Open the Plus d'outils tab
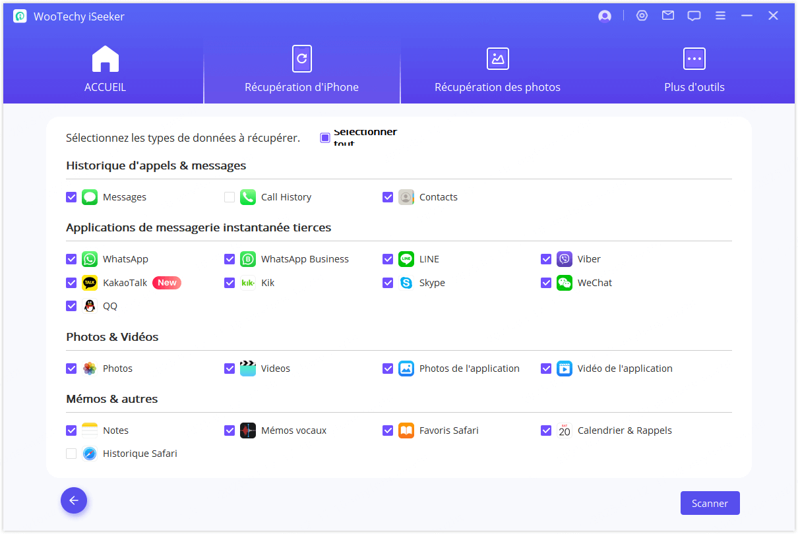798x534 pixels. pyautogui.click(x=694, y=70)
